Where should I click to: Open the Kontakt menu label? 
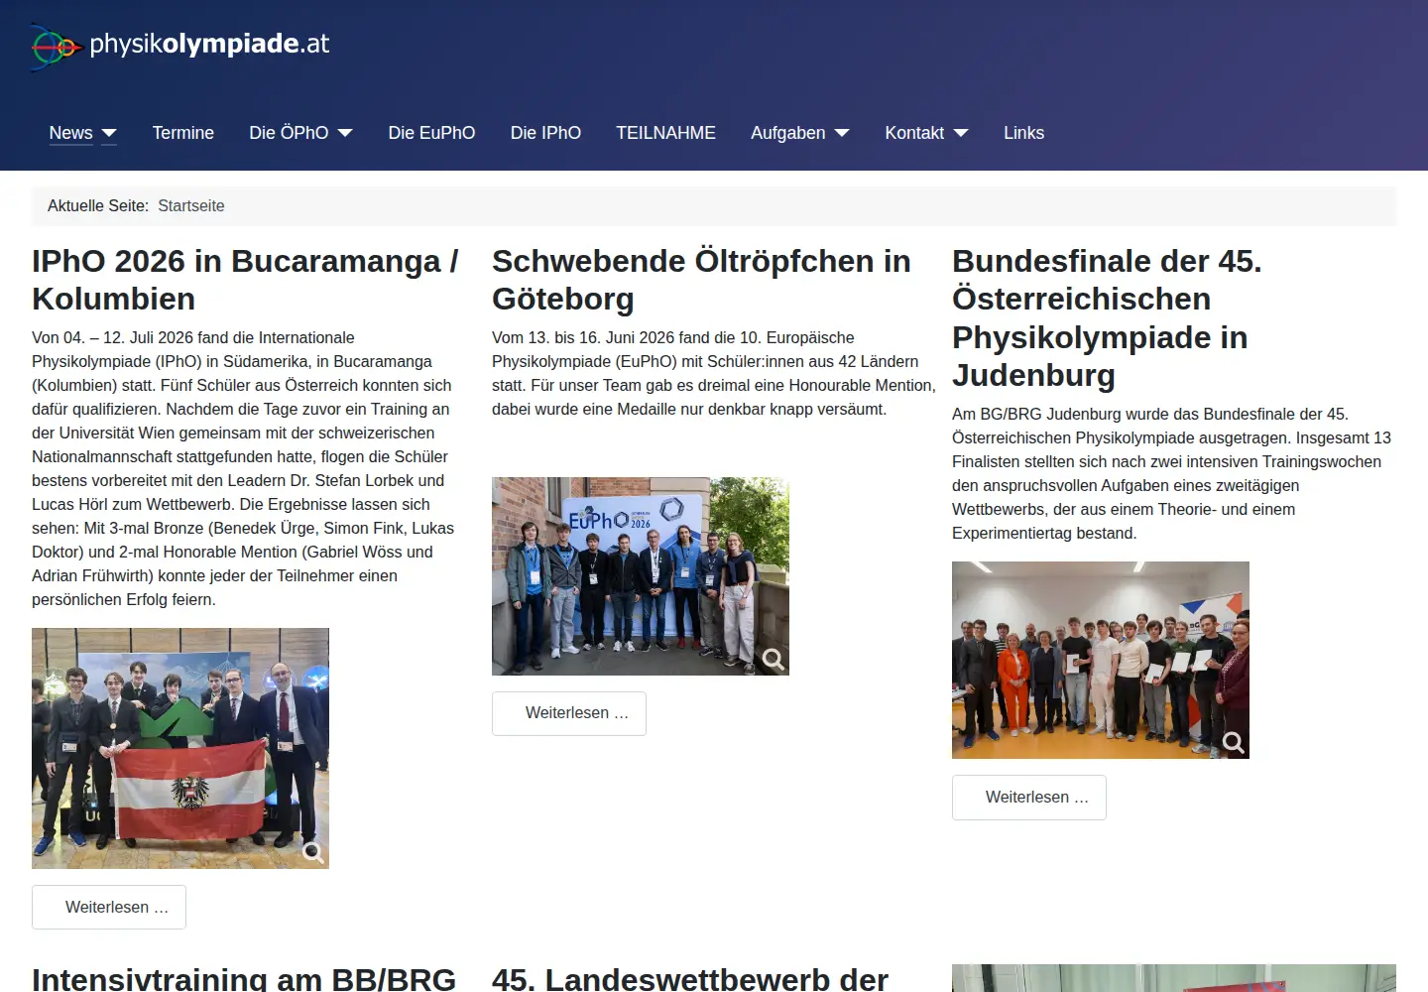[914, 133]
